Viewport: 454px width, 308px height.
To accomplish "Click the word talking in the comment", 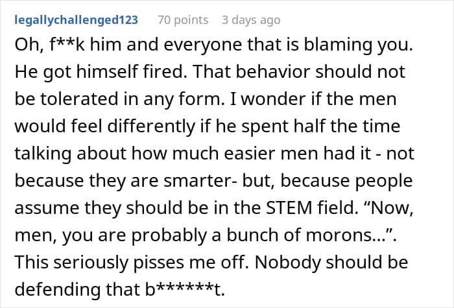I will tap(43, 154).
